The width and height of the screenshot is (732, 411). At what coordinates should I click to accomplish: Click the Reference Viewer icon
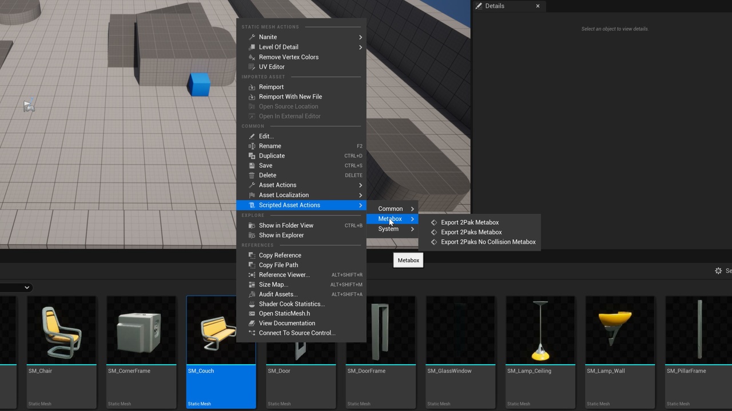(252, 275)
